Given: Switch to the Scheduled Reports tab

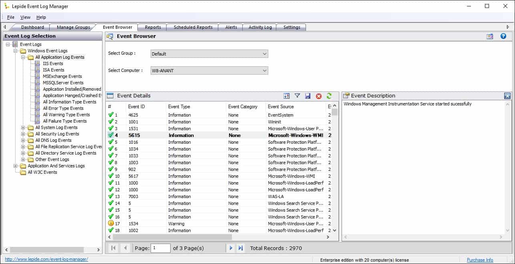Looking at the screenshot, I should (193, 27).
